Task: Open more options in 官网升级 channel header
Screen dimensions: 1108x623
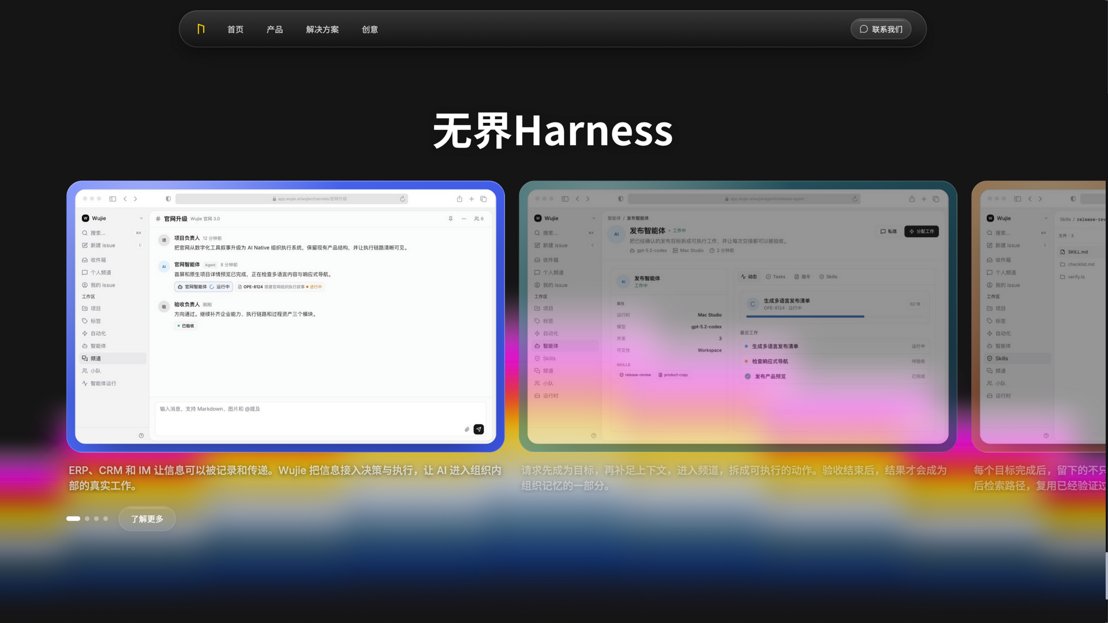Action: coord(464,219)
